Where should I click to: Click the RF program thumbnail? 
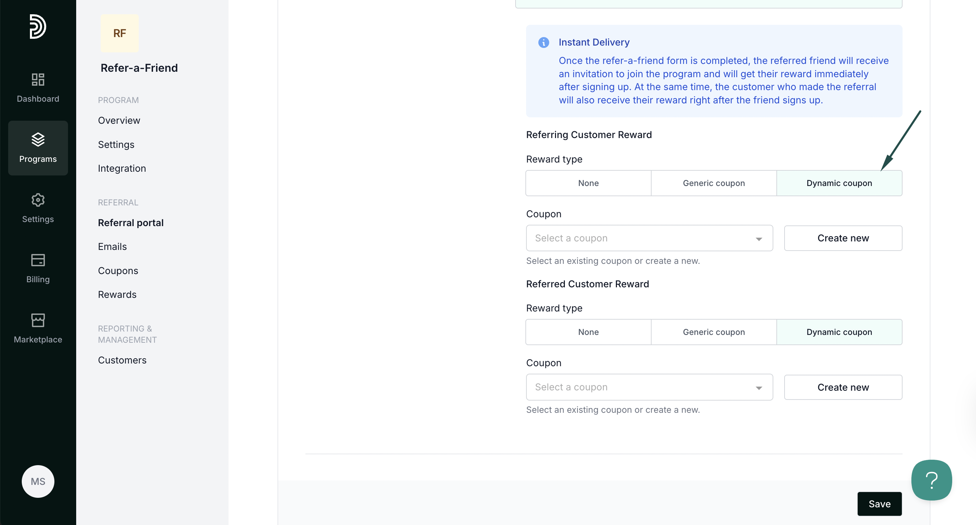[119, 33]
